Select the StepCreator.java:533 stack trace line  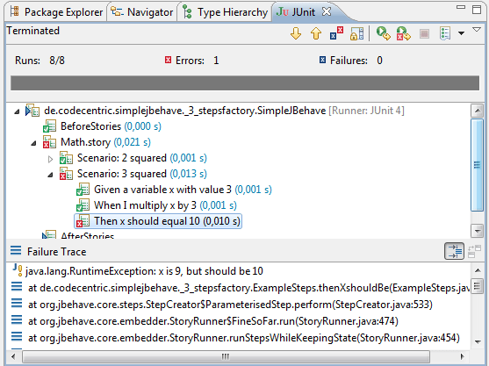click(x=230, y=305)
